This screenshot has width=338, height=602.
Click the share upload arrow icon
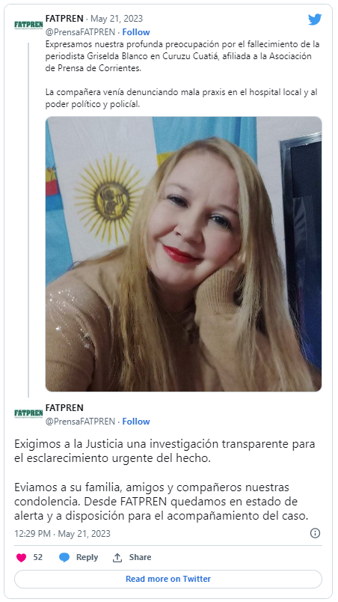point(117,558)
